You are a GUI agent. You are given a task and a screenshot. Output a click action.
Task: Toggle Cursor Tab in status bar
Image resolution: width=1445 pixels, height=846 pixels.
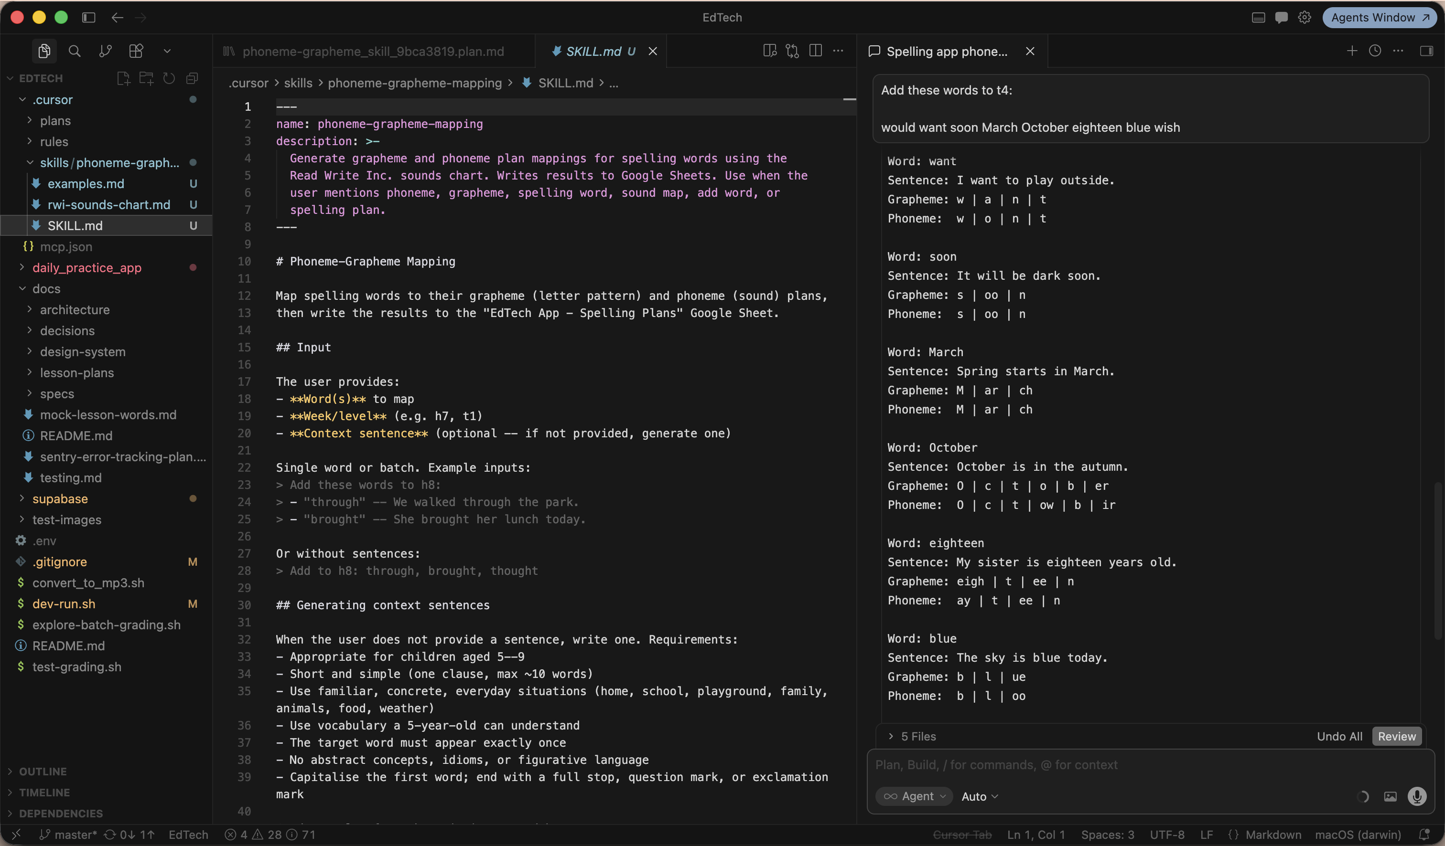pyautogui.click(x=962, y=835)
